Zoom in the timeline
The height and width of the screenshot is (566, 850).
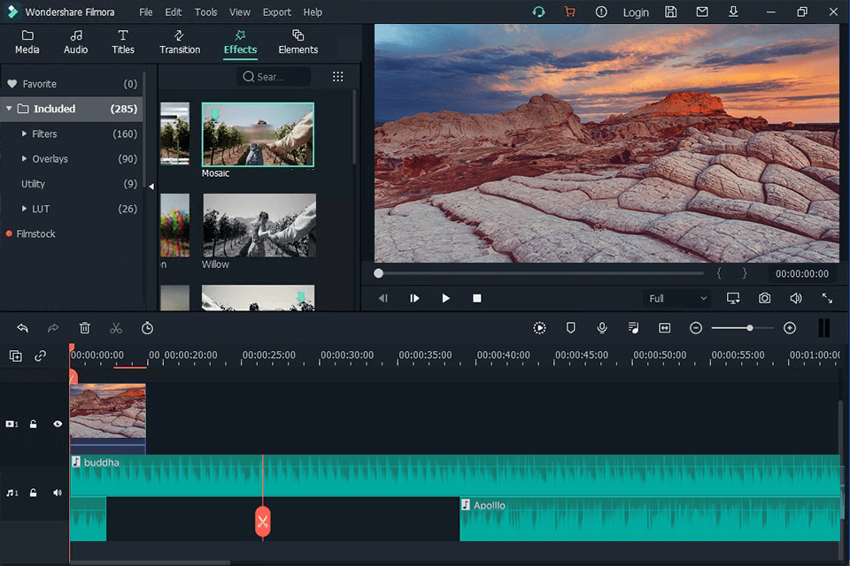pos(790,328)
